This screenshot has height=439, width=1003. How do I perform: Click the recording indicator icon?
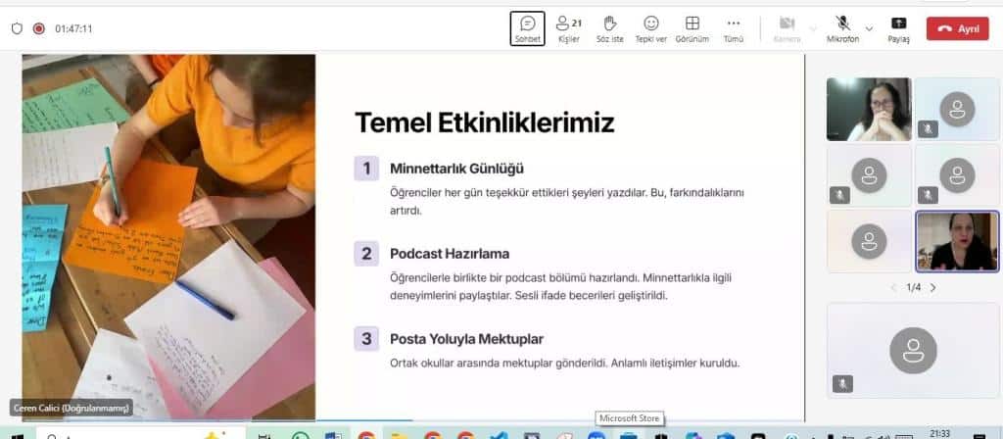coord(39,28)
